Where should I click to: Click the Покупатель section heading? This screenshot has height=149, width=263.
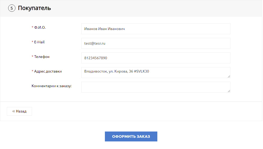(x=34, y=8)
